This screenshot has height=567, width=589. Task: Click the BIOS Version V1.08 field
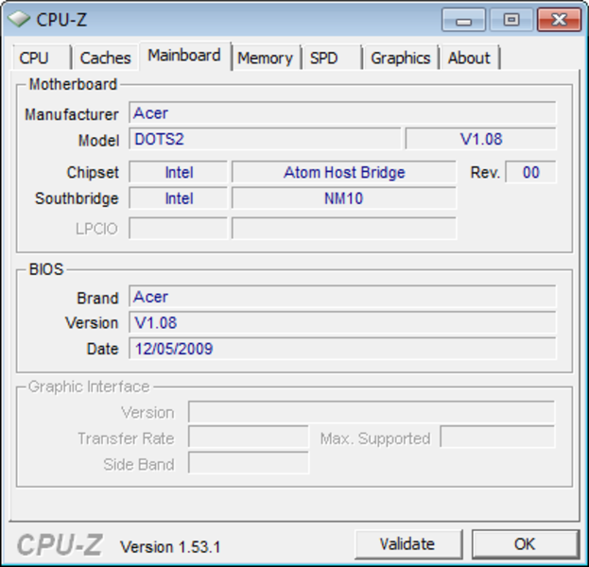click(342, 322)
